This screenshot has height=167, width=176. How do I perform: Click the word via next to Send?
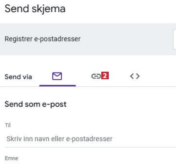(x=26, y=77)
